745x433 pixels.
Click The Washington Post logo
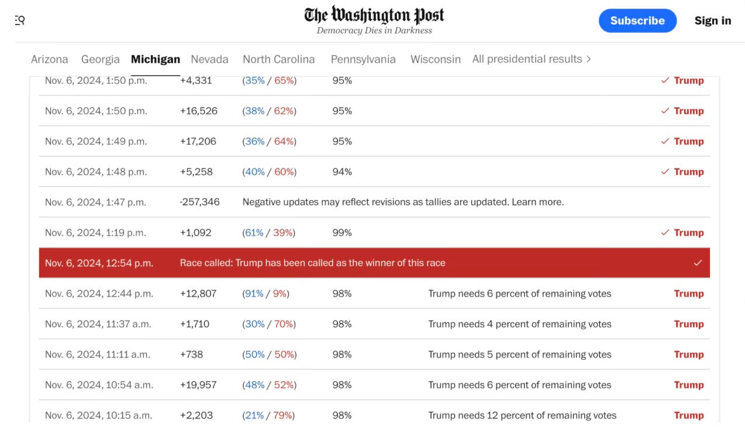coord(374,15)
